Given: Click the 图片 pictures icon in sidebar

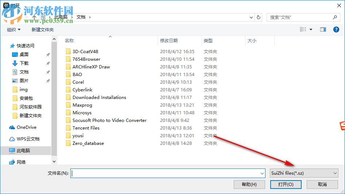Looking at the screenshot, I should pos(15,81).
